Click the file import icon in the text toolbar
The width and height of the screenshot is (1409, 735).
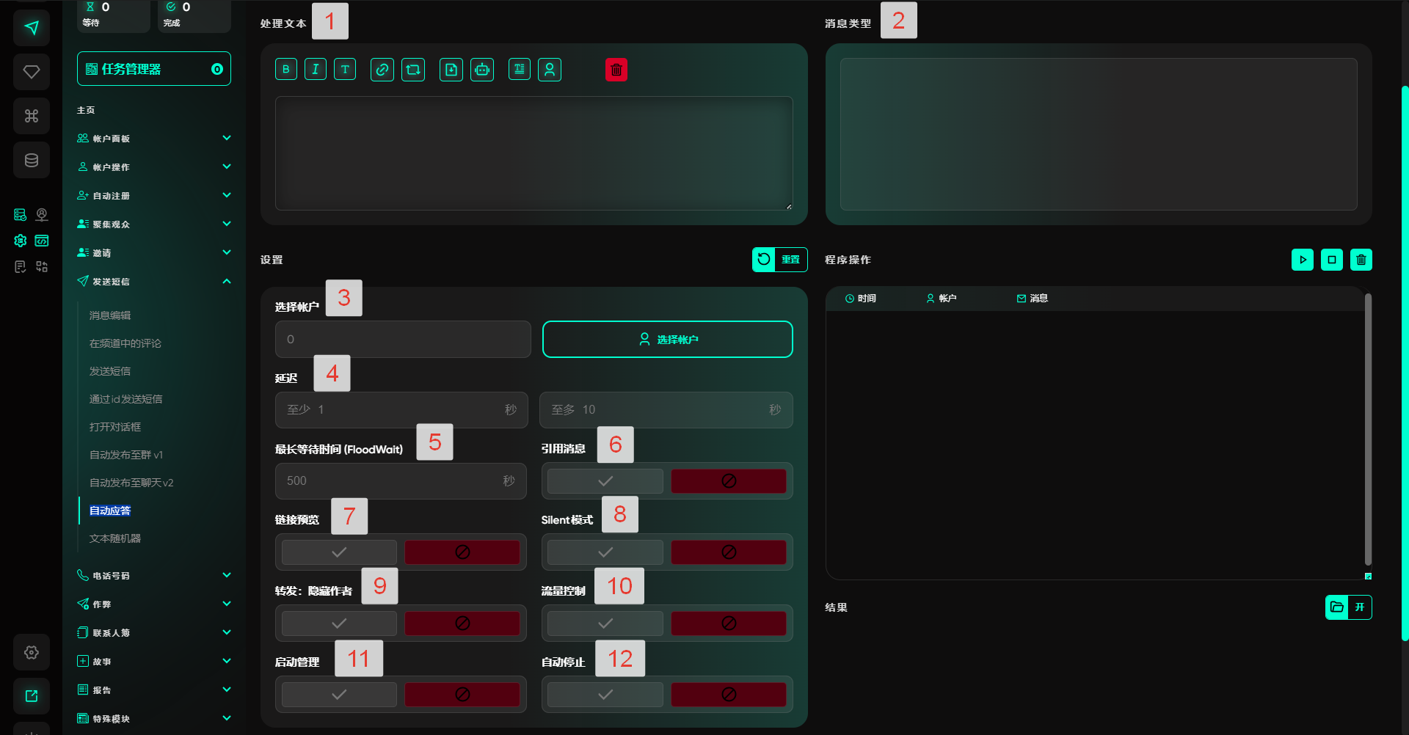451,70
